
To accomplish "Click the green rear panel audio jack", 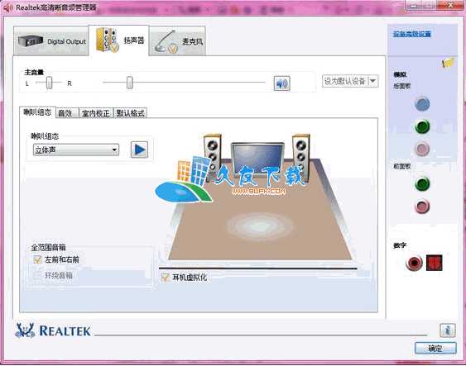I will coord(422,126).
